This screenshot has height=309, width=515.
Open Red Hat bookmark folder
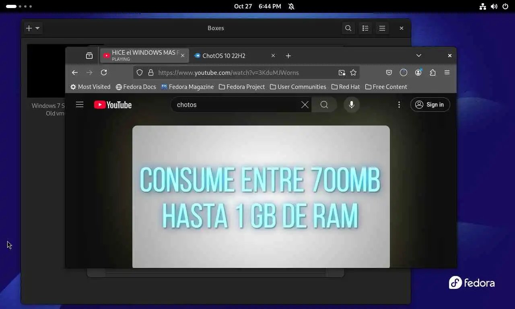346,87
